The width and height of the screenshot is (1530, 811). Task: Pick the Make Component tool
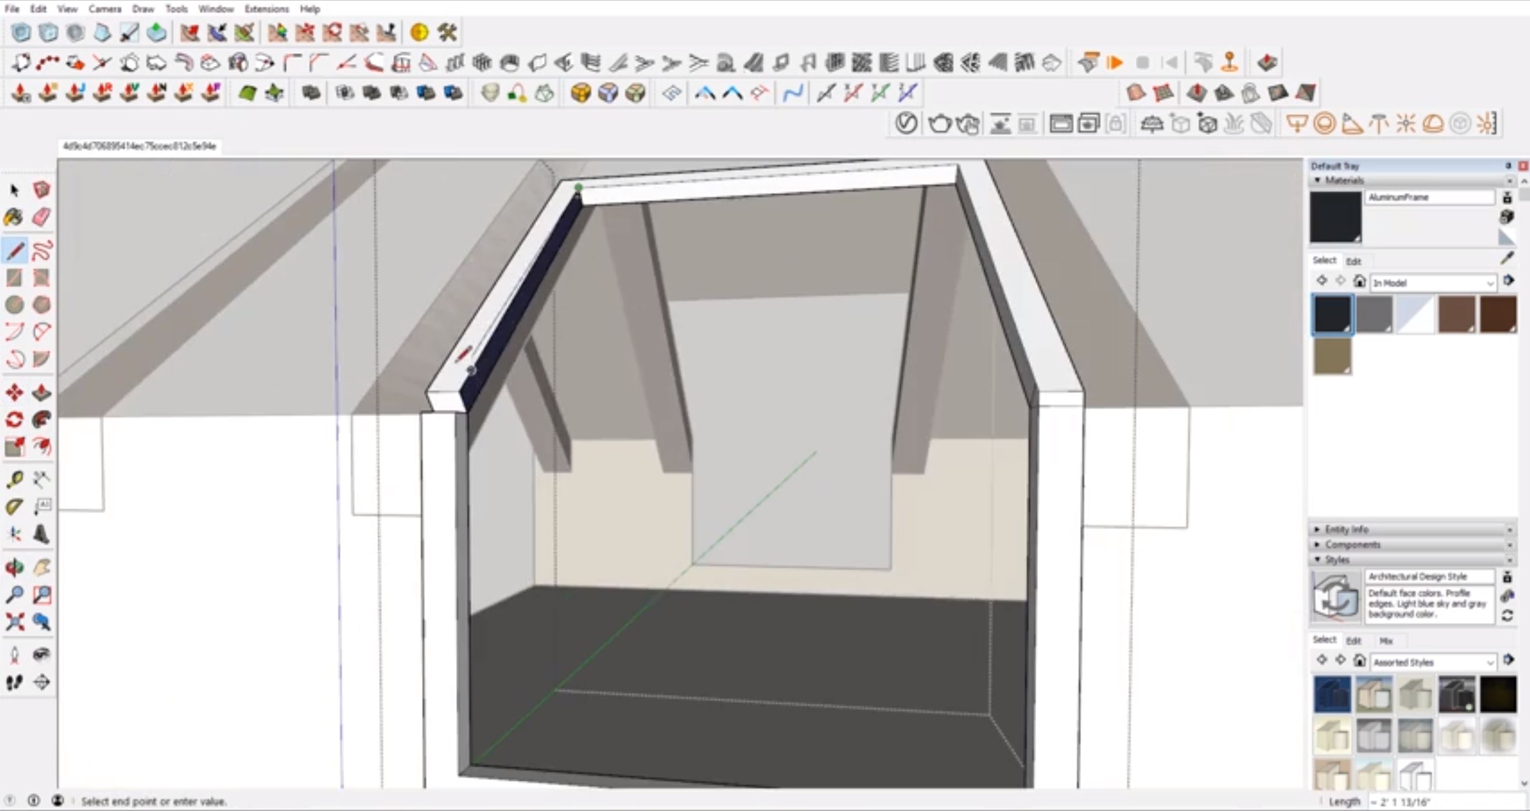(41, 190)
